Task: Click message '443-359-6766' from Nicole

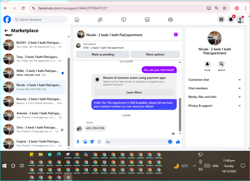Action: [x=95, y=128]
